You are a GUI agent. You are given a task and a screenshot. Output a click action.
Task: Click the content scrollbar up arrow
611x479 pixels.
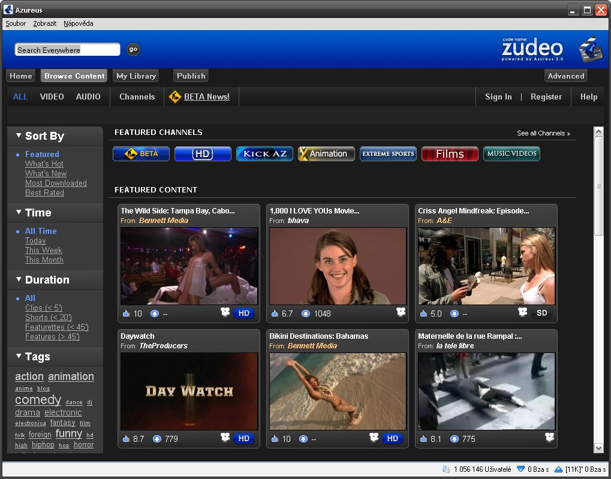599,132
